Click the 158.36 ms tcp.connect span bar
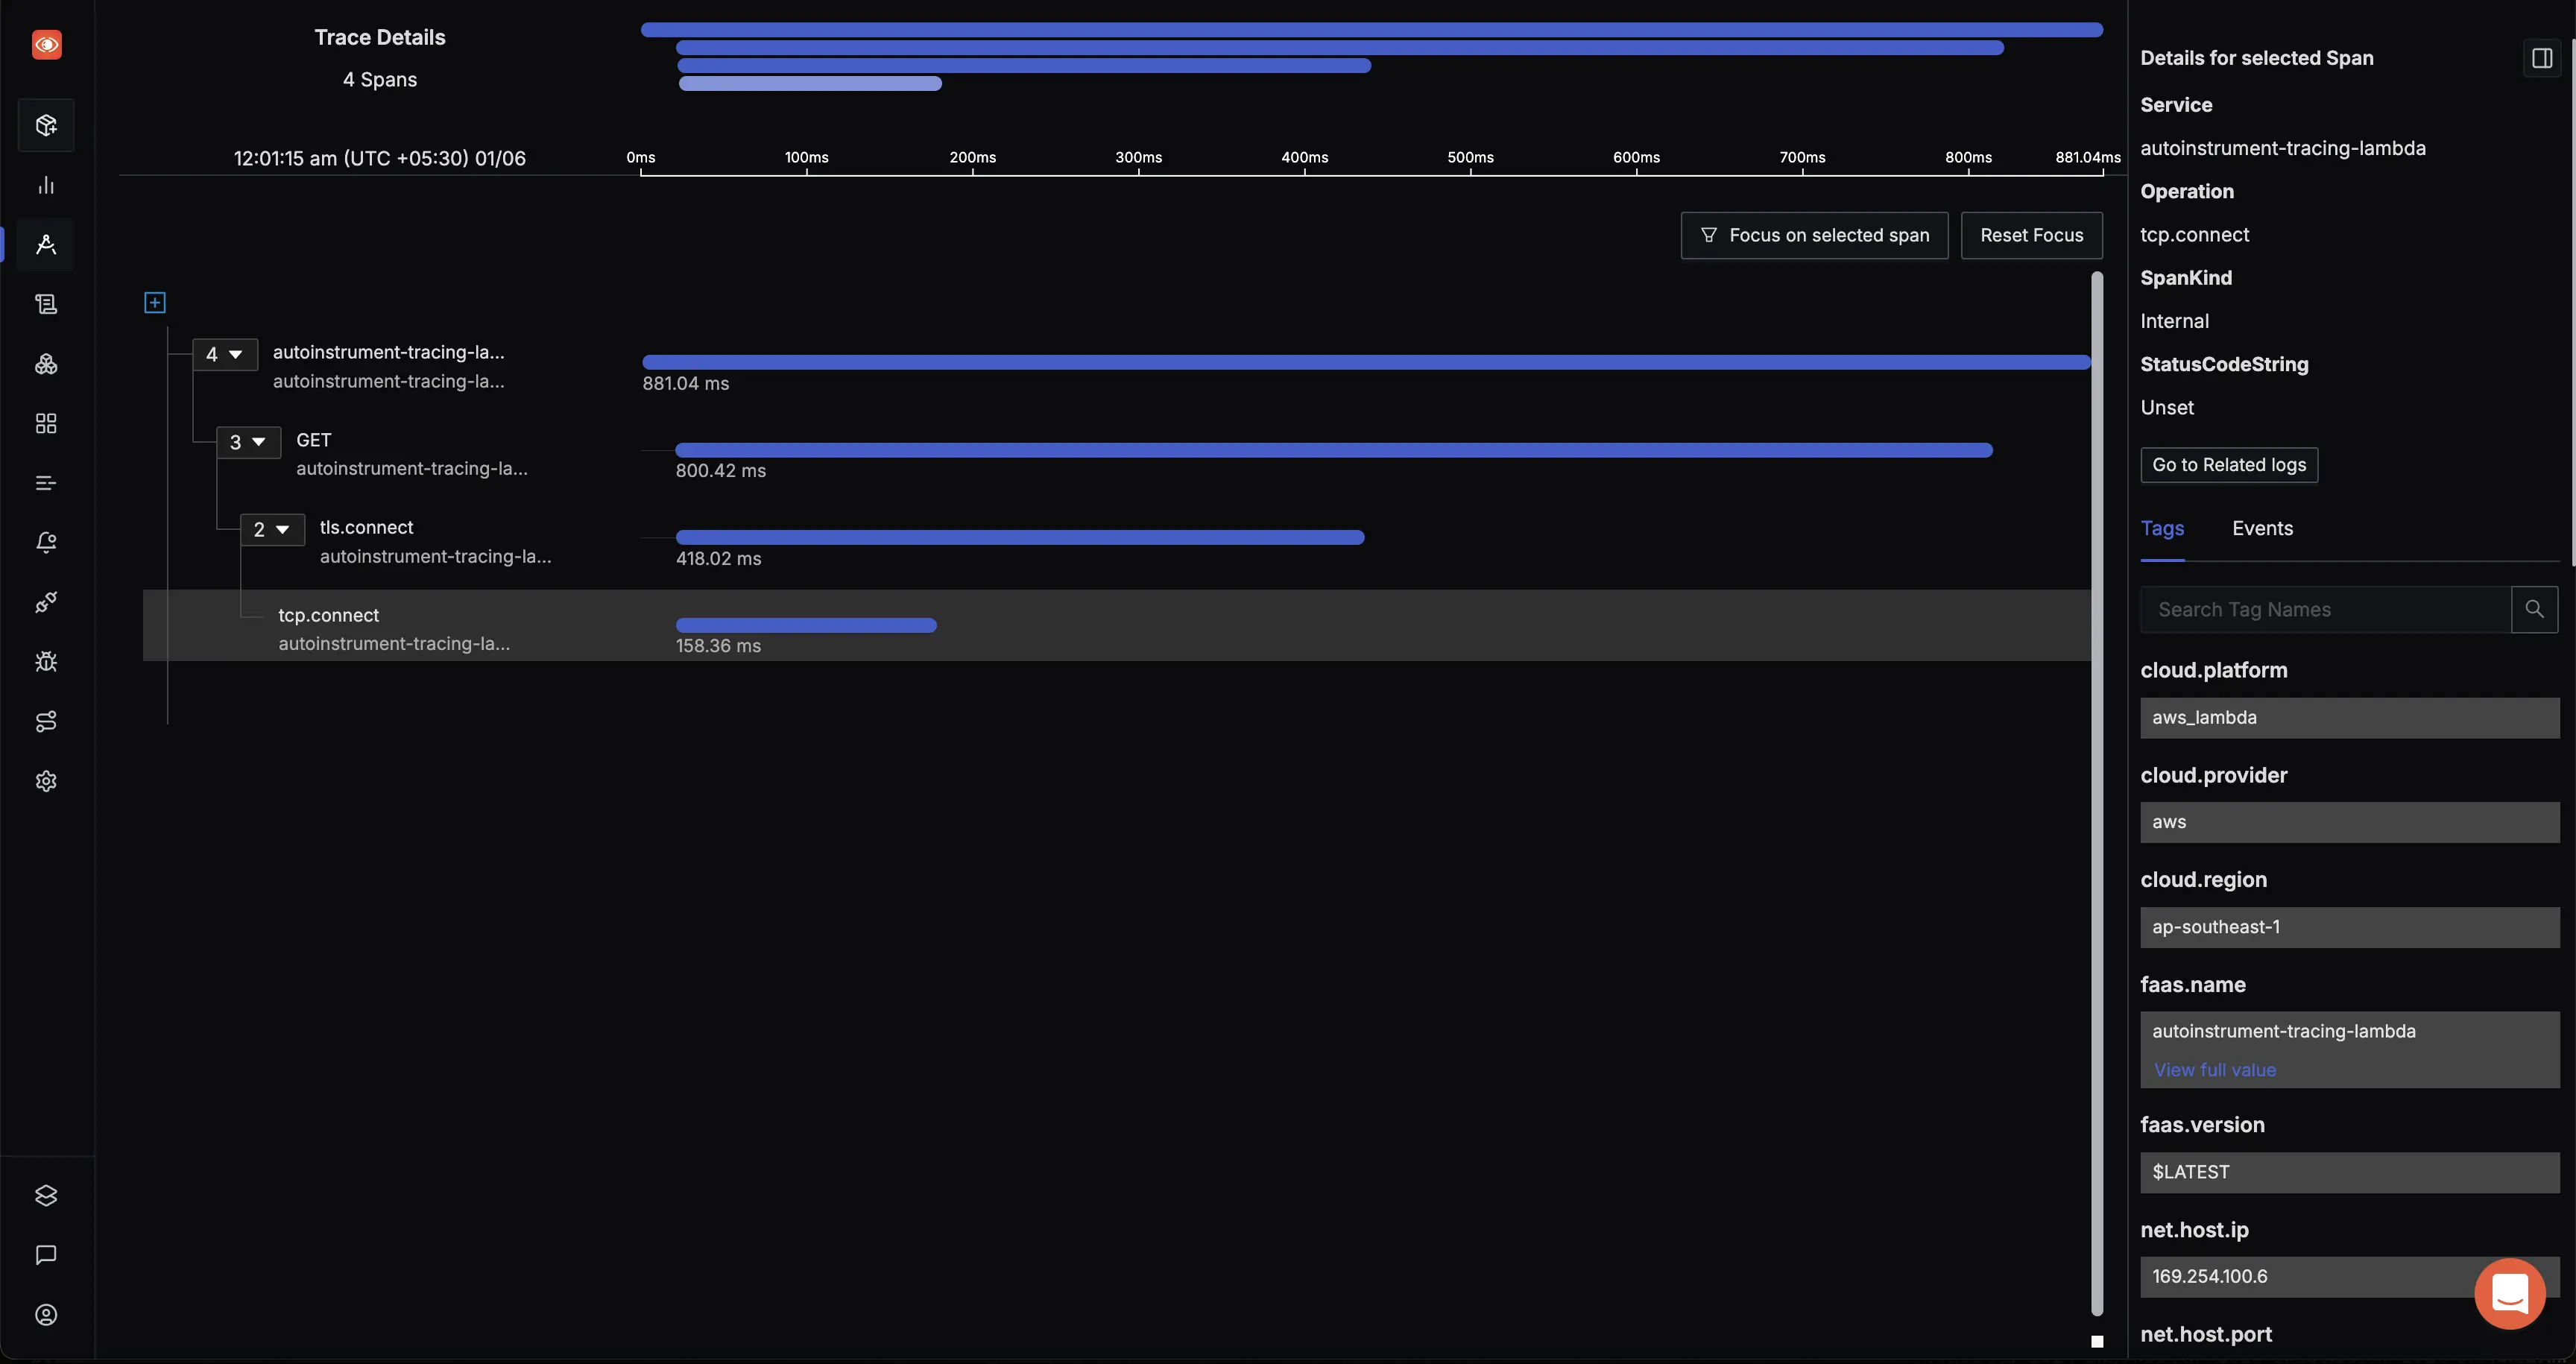2576x1364 pixels. pos(806,625)
